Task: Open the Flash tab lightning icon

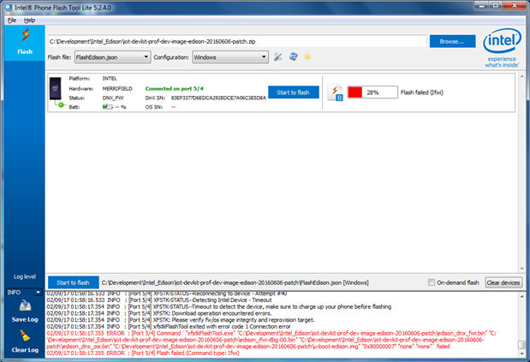Action: [25, 35]
